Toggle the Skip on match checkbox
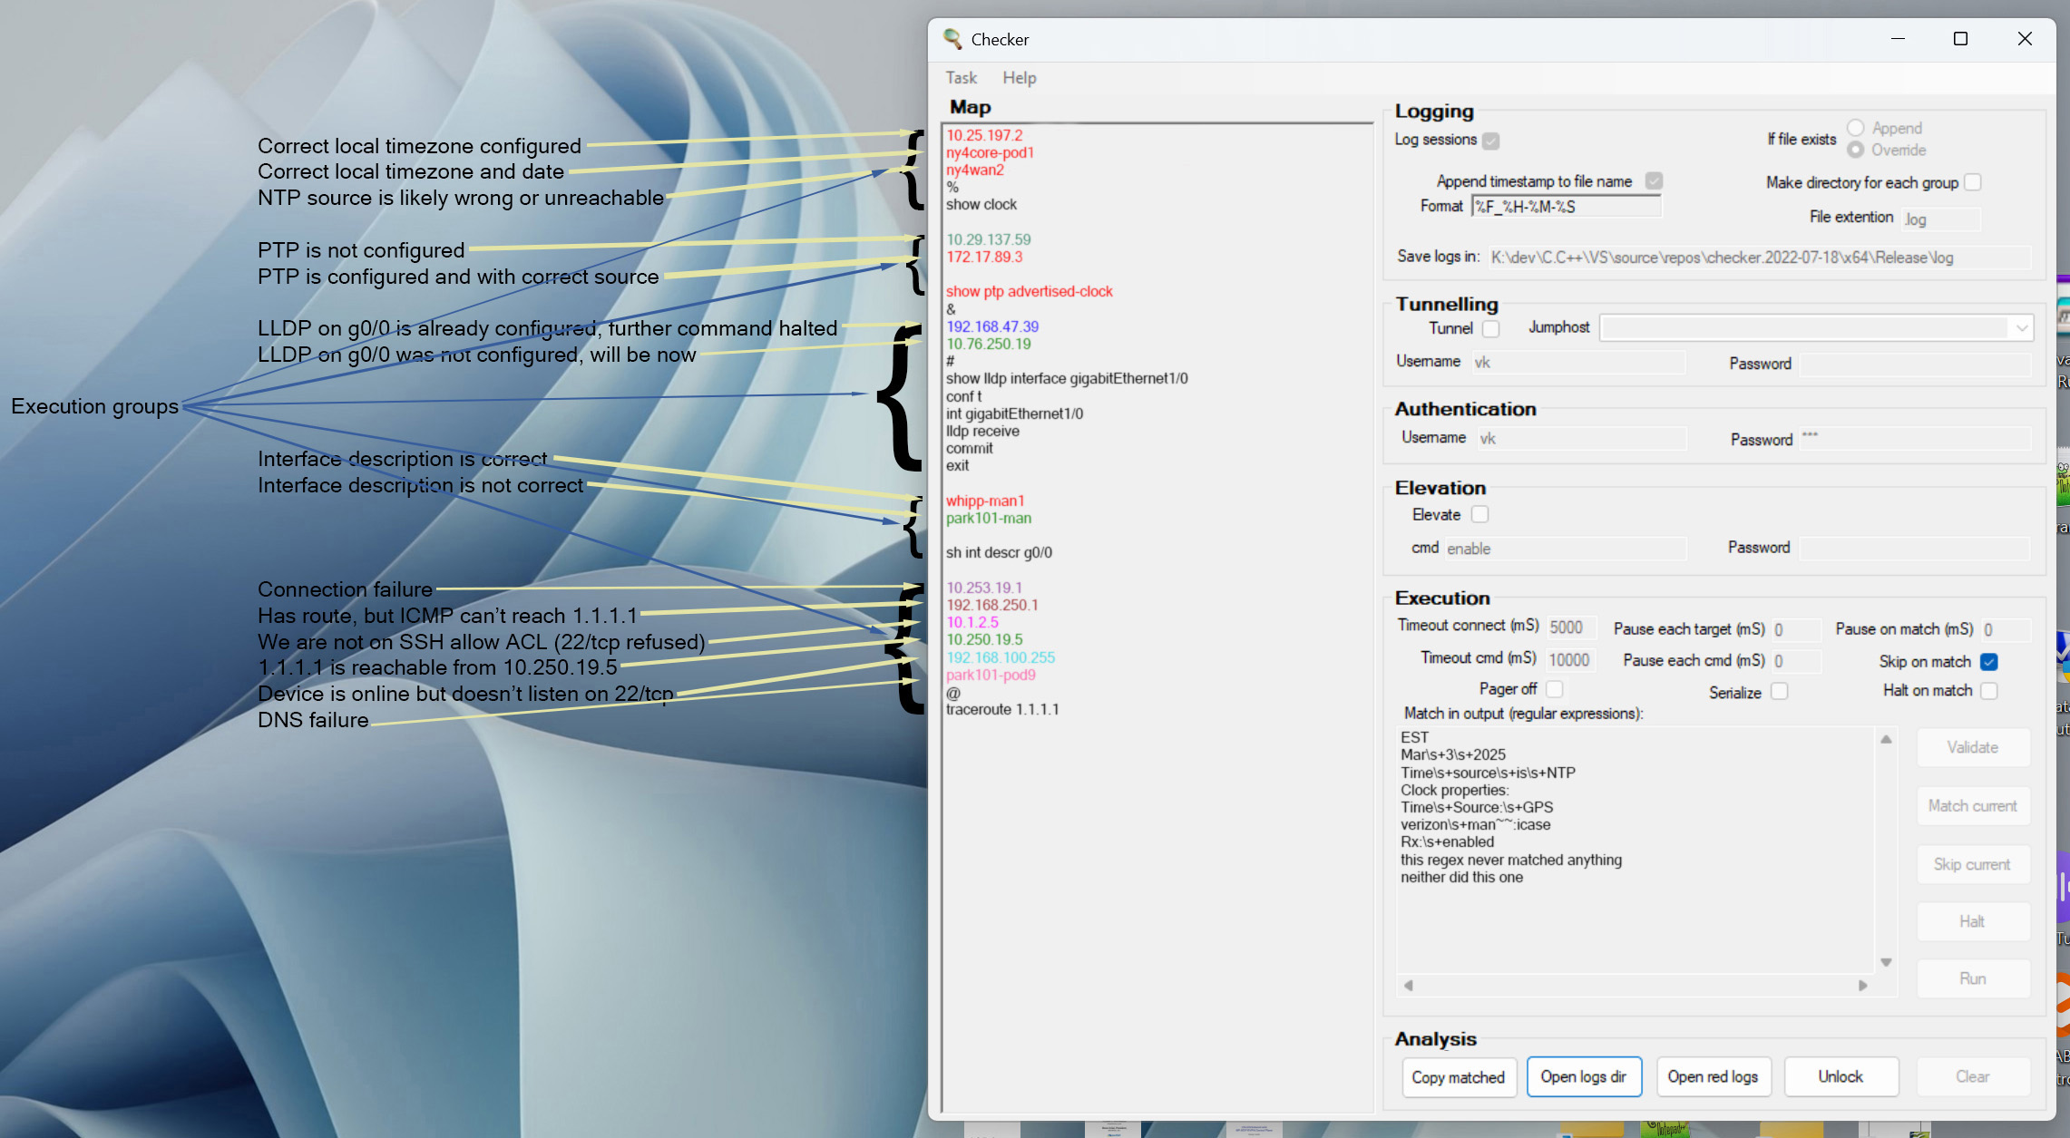The image size is (2070, 1138). click(1989, 662)
